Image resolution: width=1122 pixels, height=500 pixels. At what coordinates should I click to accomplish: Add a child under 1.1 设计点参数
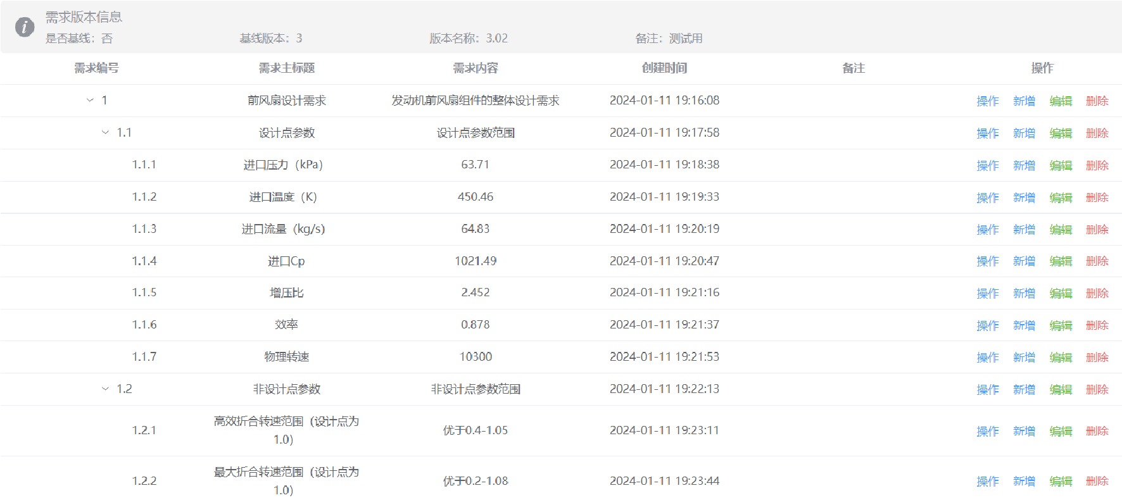click(x=1024, y=134)
